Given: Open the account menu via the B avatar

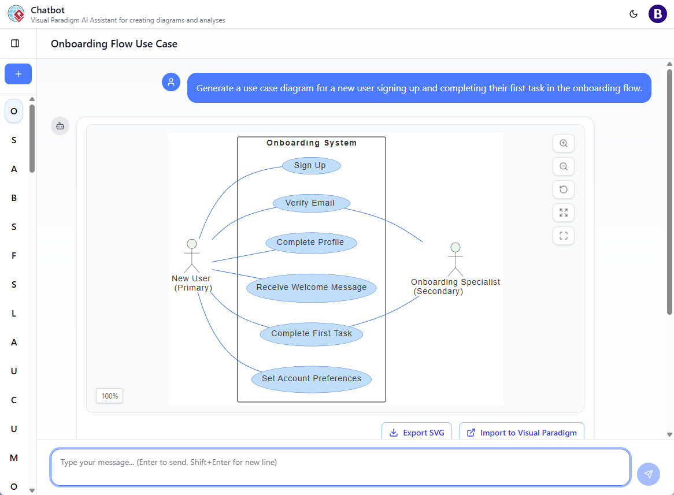Looking at the screenshot, I should (657, 13).
